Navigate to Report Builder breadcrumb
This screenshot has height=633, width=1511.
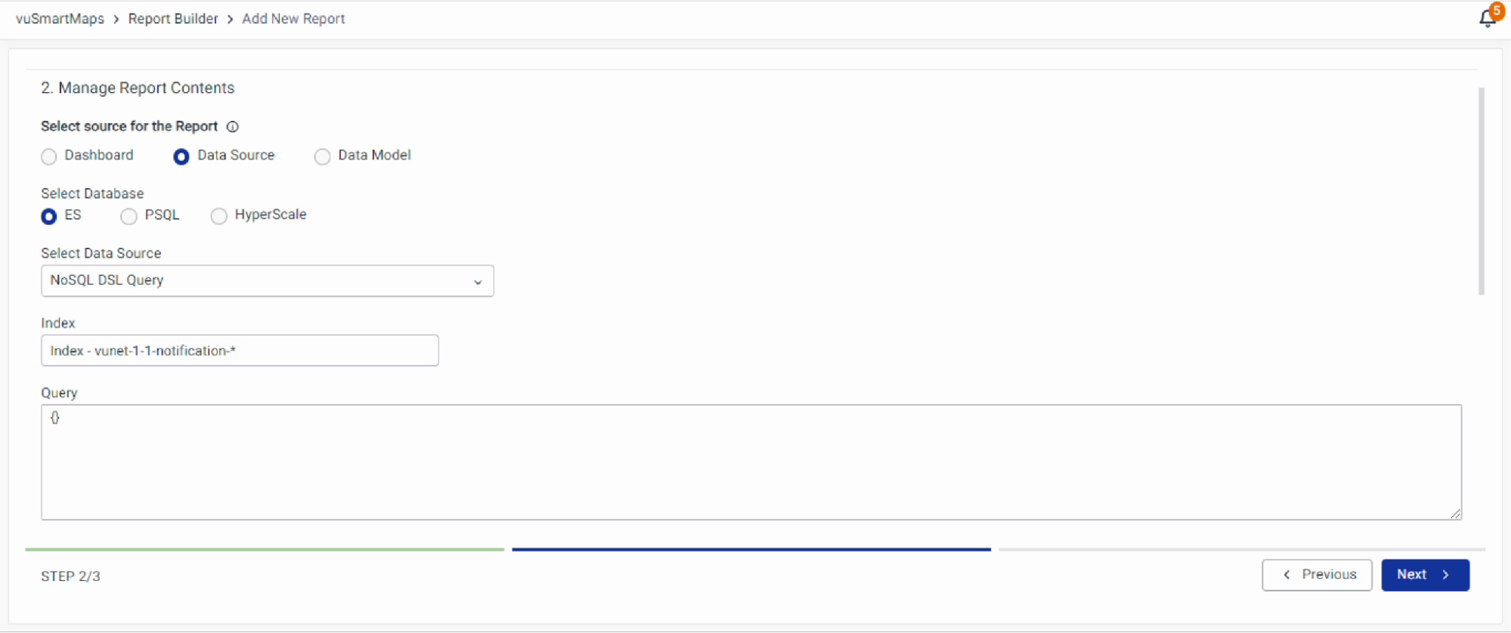[x=173, y=19]
